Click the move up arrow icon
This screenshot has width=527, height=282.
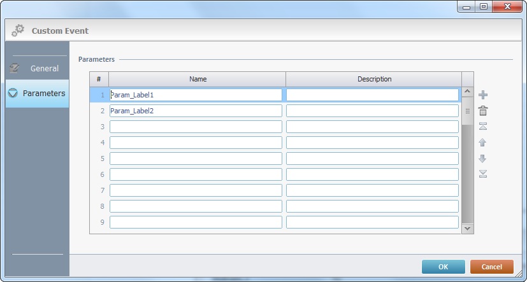[483, 143]
